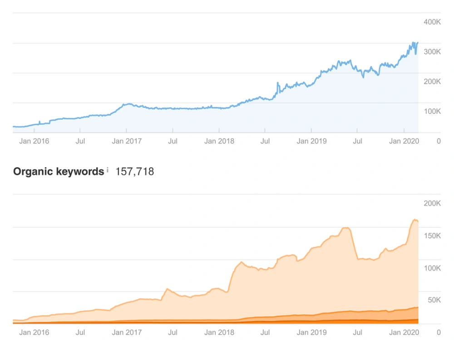Select the 400K label on the traffic chart
This screenshot has height=340, width=454.
click(432, 22)
